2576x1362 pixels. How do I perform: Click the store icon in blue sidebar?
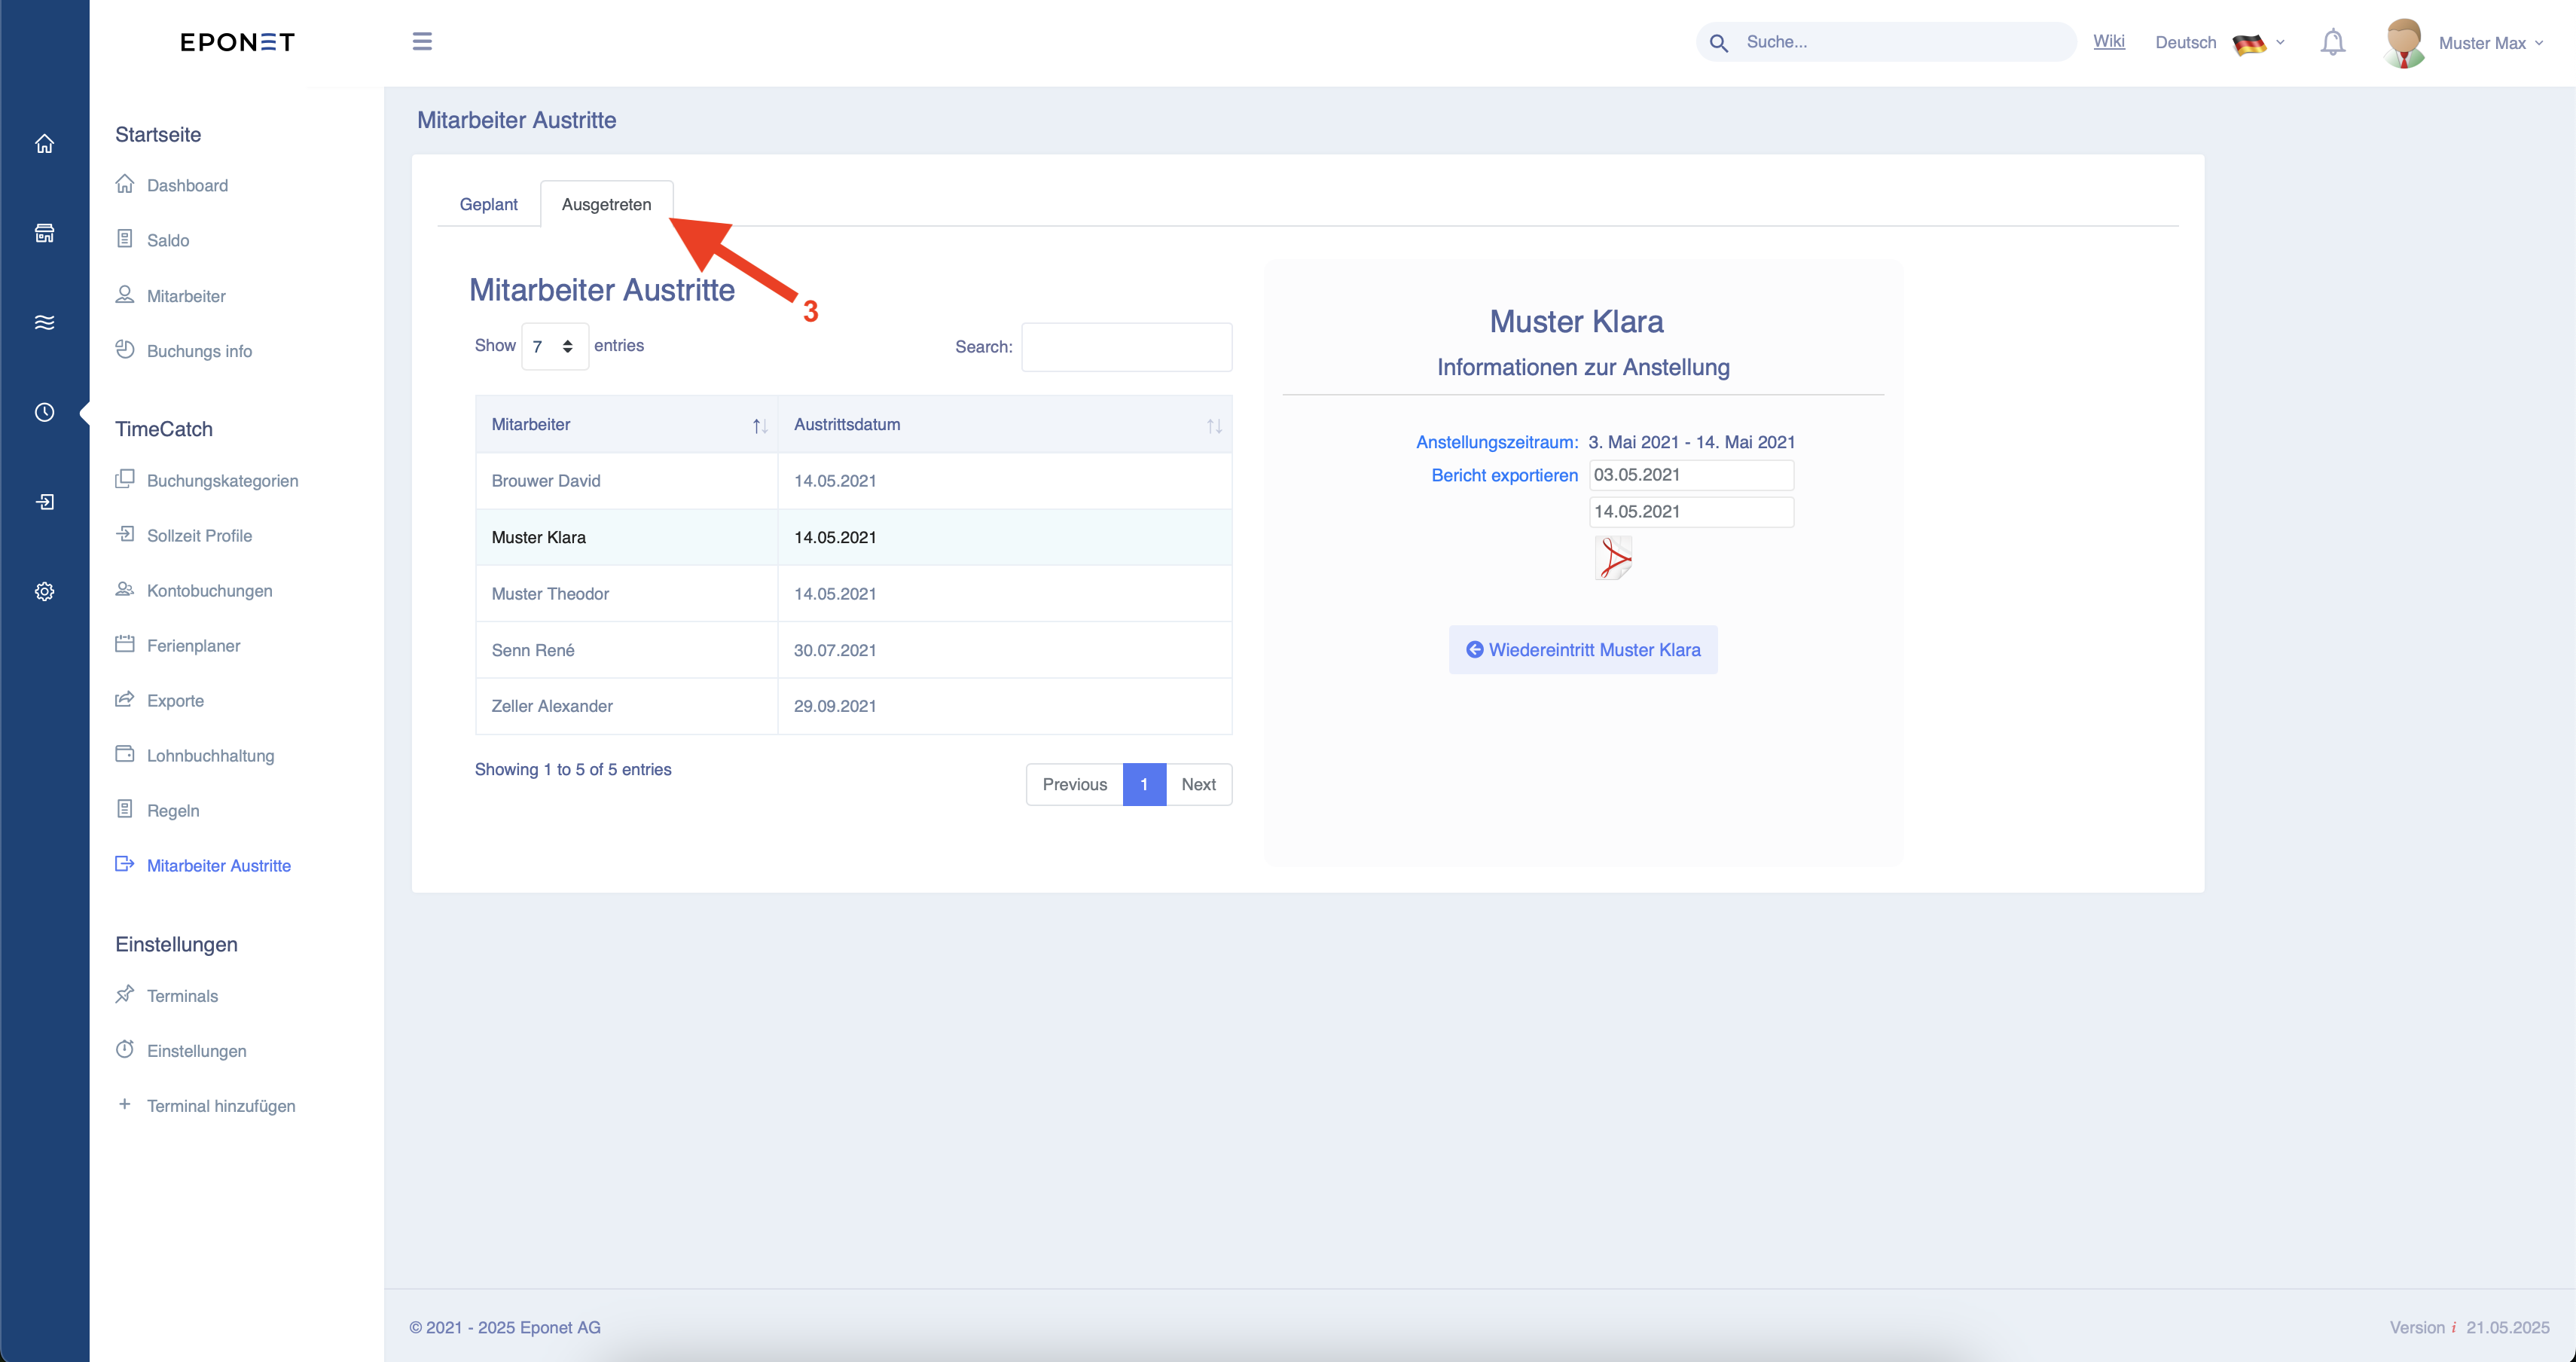(44, 233)
